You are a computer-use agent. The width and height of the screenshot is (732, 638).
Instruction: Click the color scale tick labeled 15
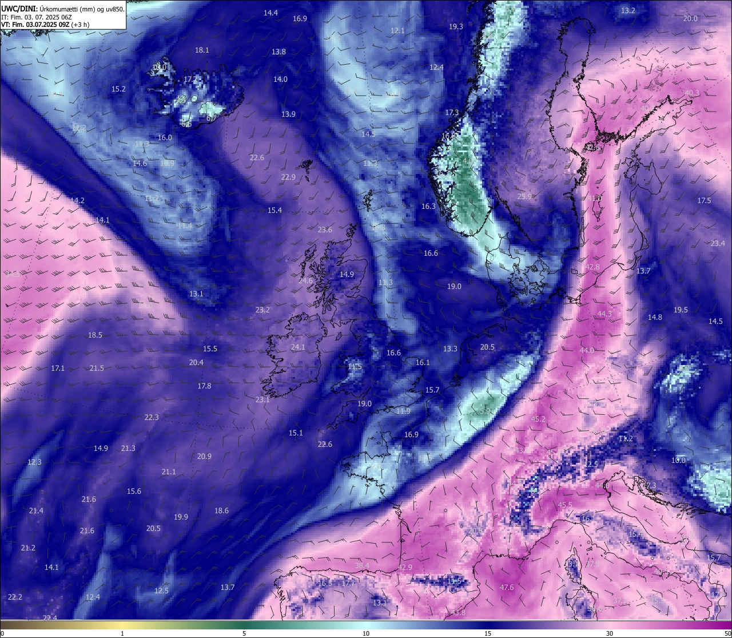pos(488,633)
